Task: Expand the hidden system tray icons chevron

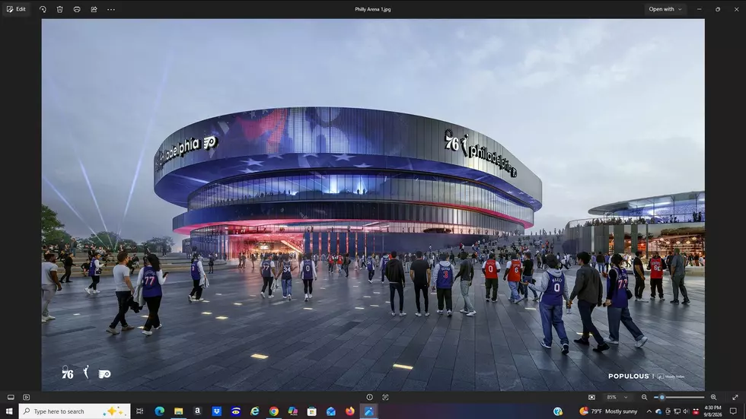Action: [649, 411]
